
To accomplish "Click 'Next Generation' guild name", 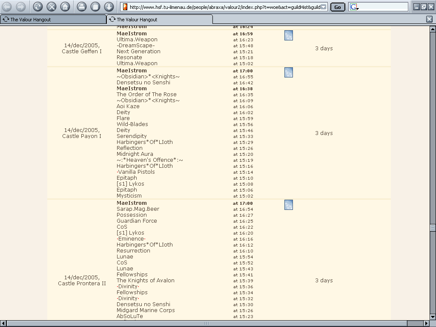I will pos(138,52).
